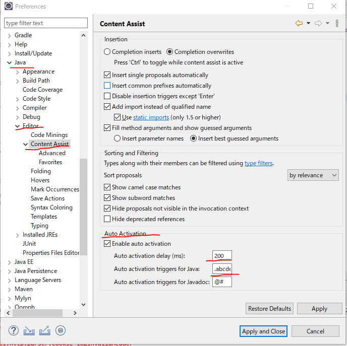Enable Insert common prefixes automatically
This screenshot has width=347, height=346.
pyautogui.click(x=107, y=86)
